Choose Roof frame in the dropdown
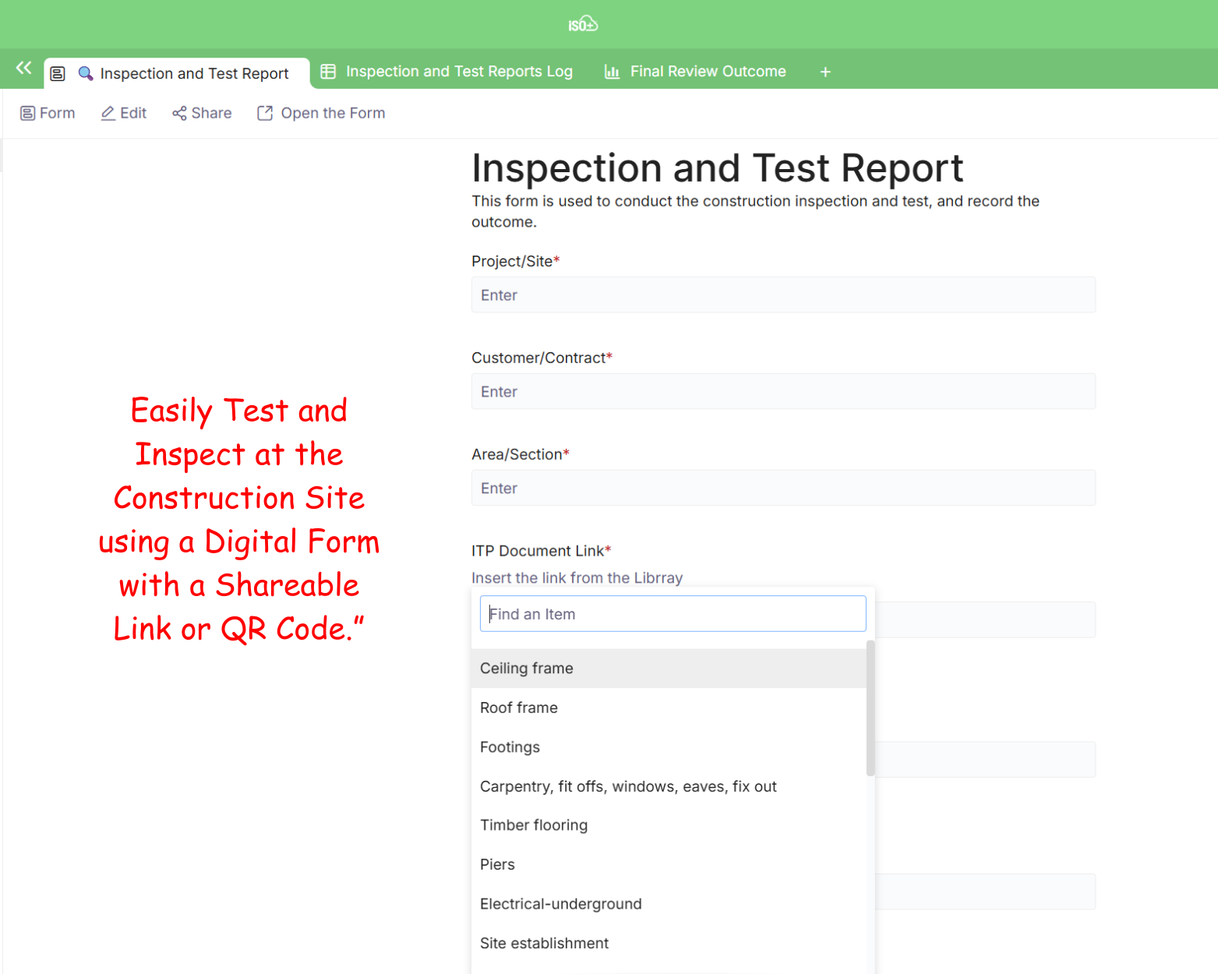1218x974 pixels. (519, 708)
